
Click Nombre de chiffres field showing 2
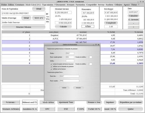[90, 64]
